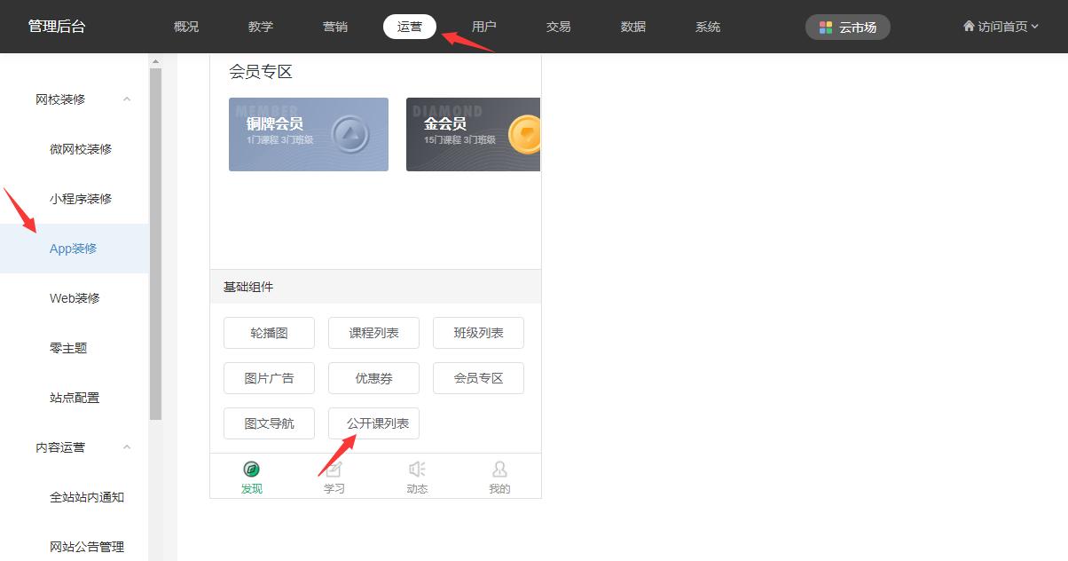This screenshot has width=1068, height=561.
Task: Switch to the 营销 top menu
Action: pyautogui.click(x=335, y=27)
